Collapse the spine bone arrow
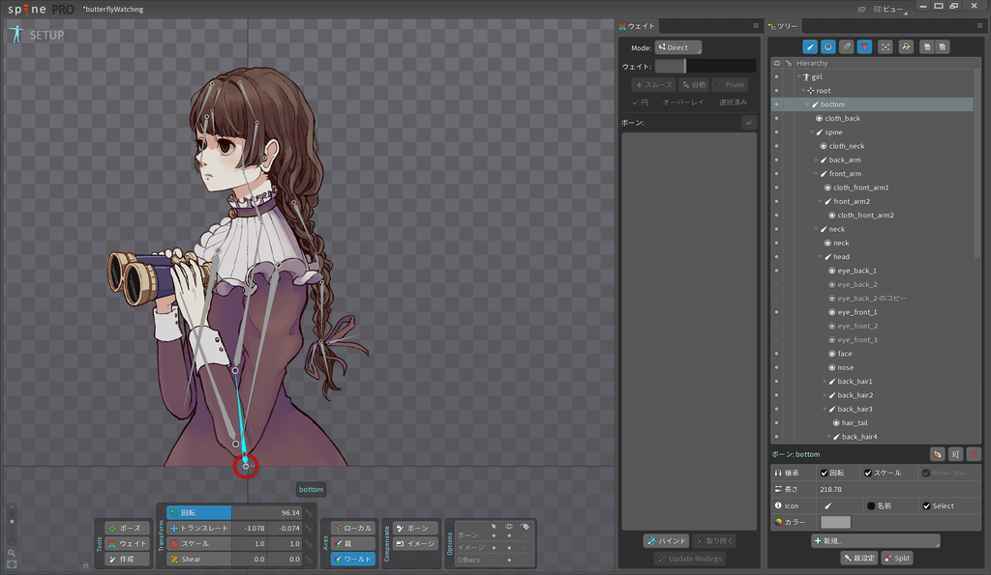This screenshot has height=575, width=991. pos(812,132)
